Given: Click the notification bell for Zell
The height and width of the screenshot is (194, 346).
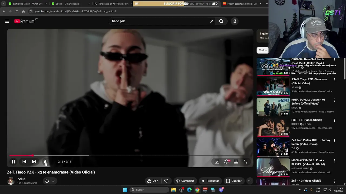Looking at the screenshot, I should [47, 181].
